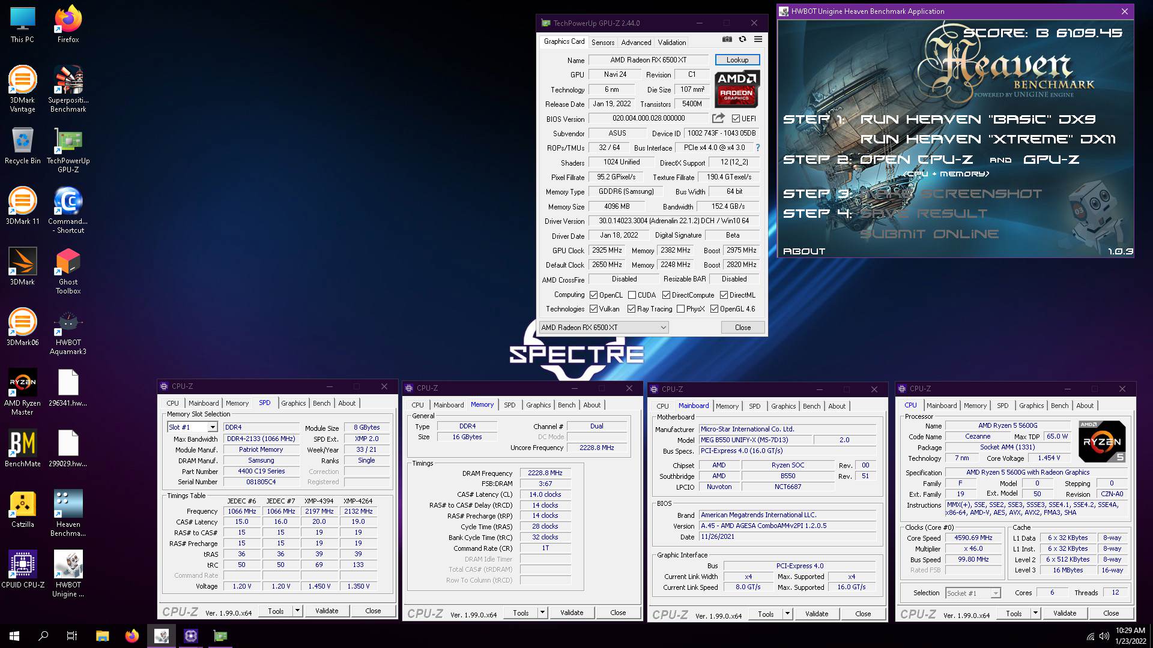
Task: Switch to the Advanced tab in GPU-Z
Action: point(636,43)
